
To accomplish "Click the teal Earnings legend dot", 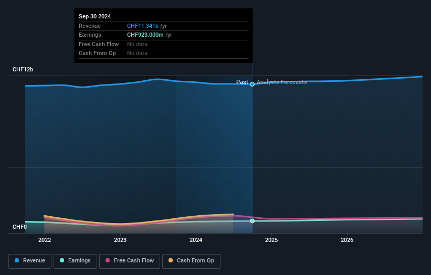I will pyautogui.click(x=62, y=260).
